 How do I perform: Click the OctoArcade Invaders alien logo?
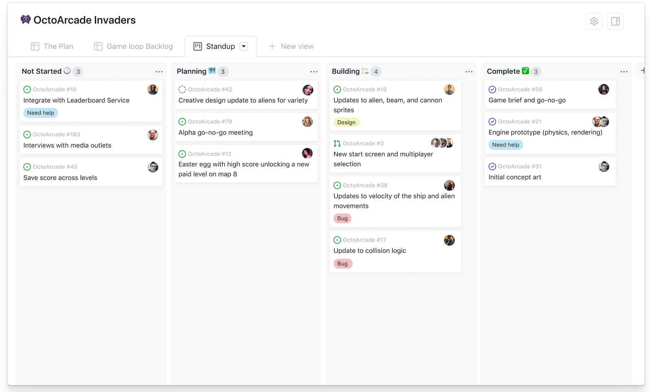pos(26,19)
